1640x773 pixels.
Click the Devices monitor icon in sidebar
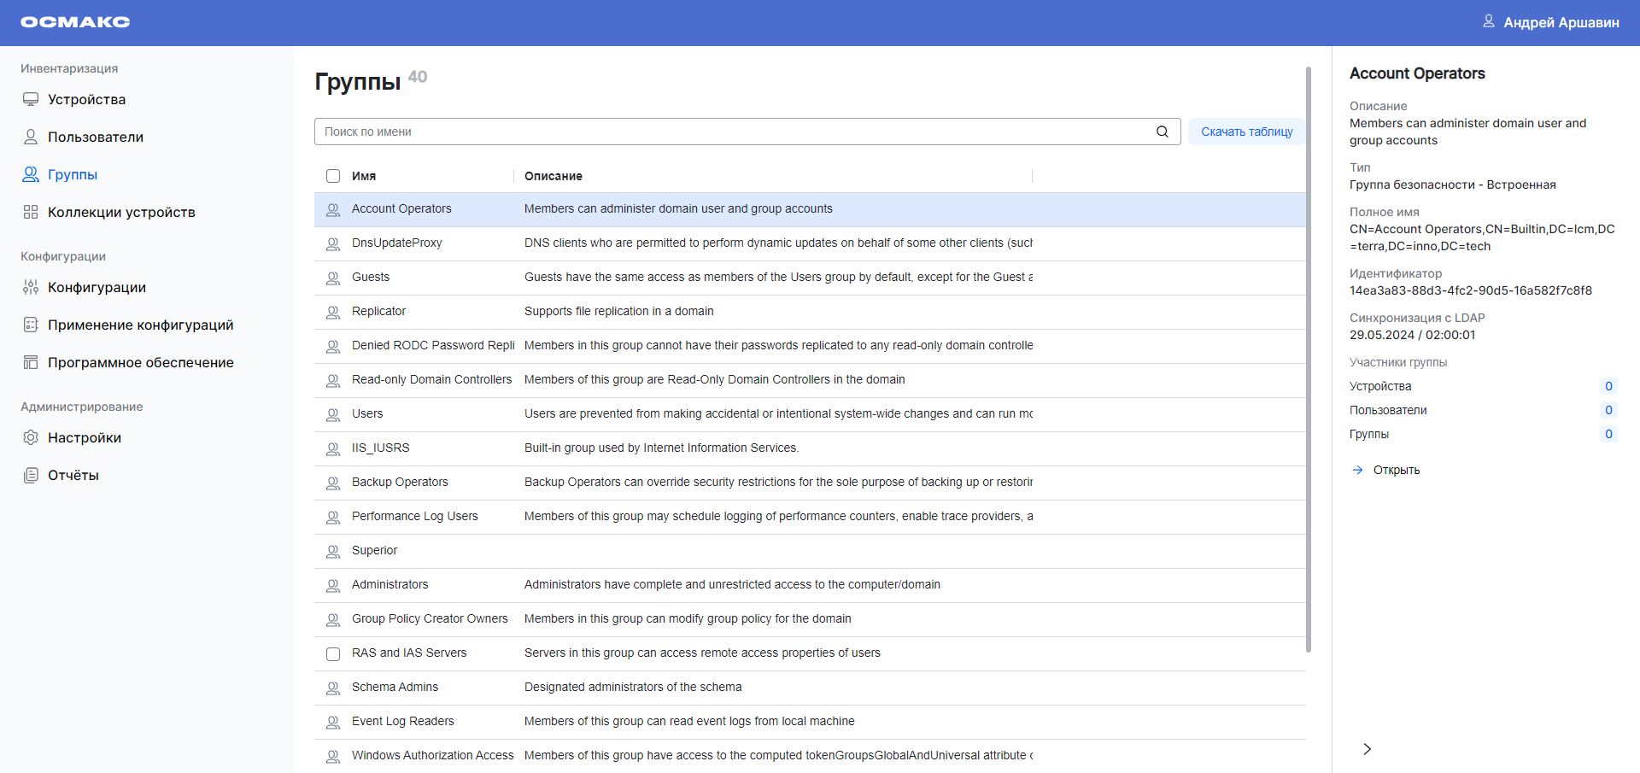coord(31,99)
